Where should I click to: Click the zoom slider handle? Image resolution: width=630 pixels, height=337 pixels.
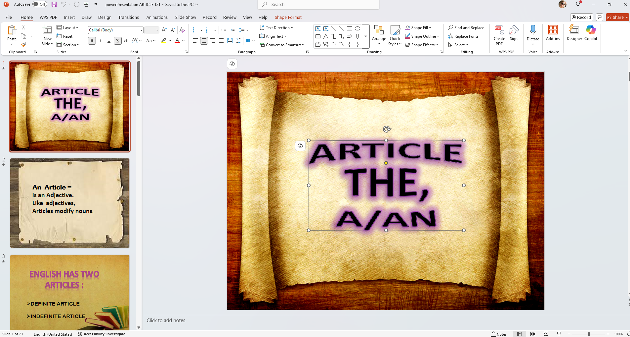589,334
